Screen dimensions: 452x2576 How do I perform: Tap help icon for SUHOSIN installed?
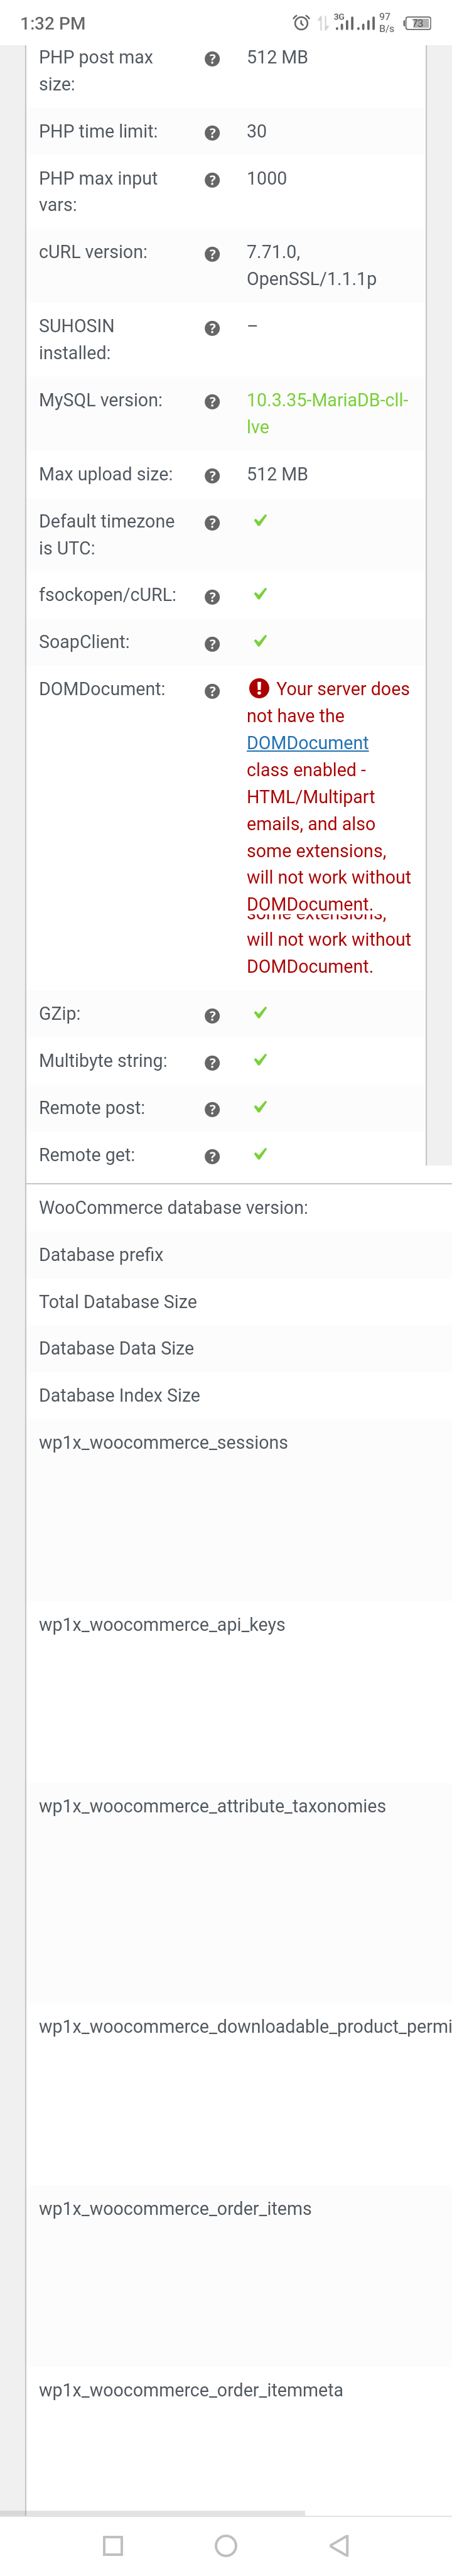(212, 328)
